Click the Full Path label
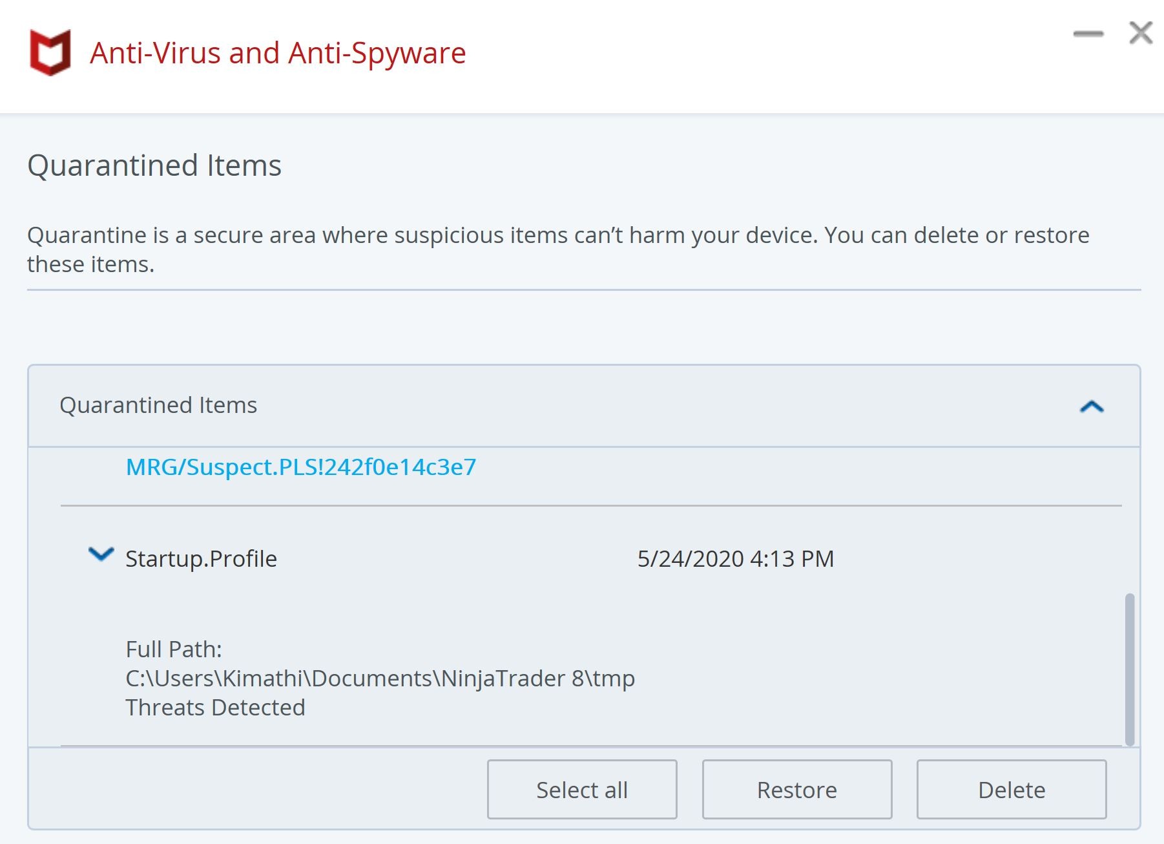This screenshot has width=1164, height=844. (x=174, y=649)
